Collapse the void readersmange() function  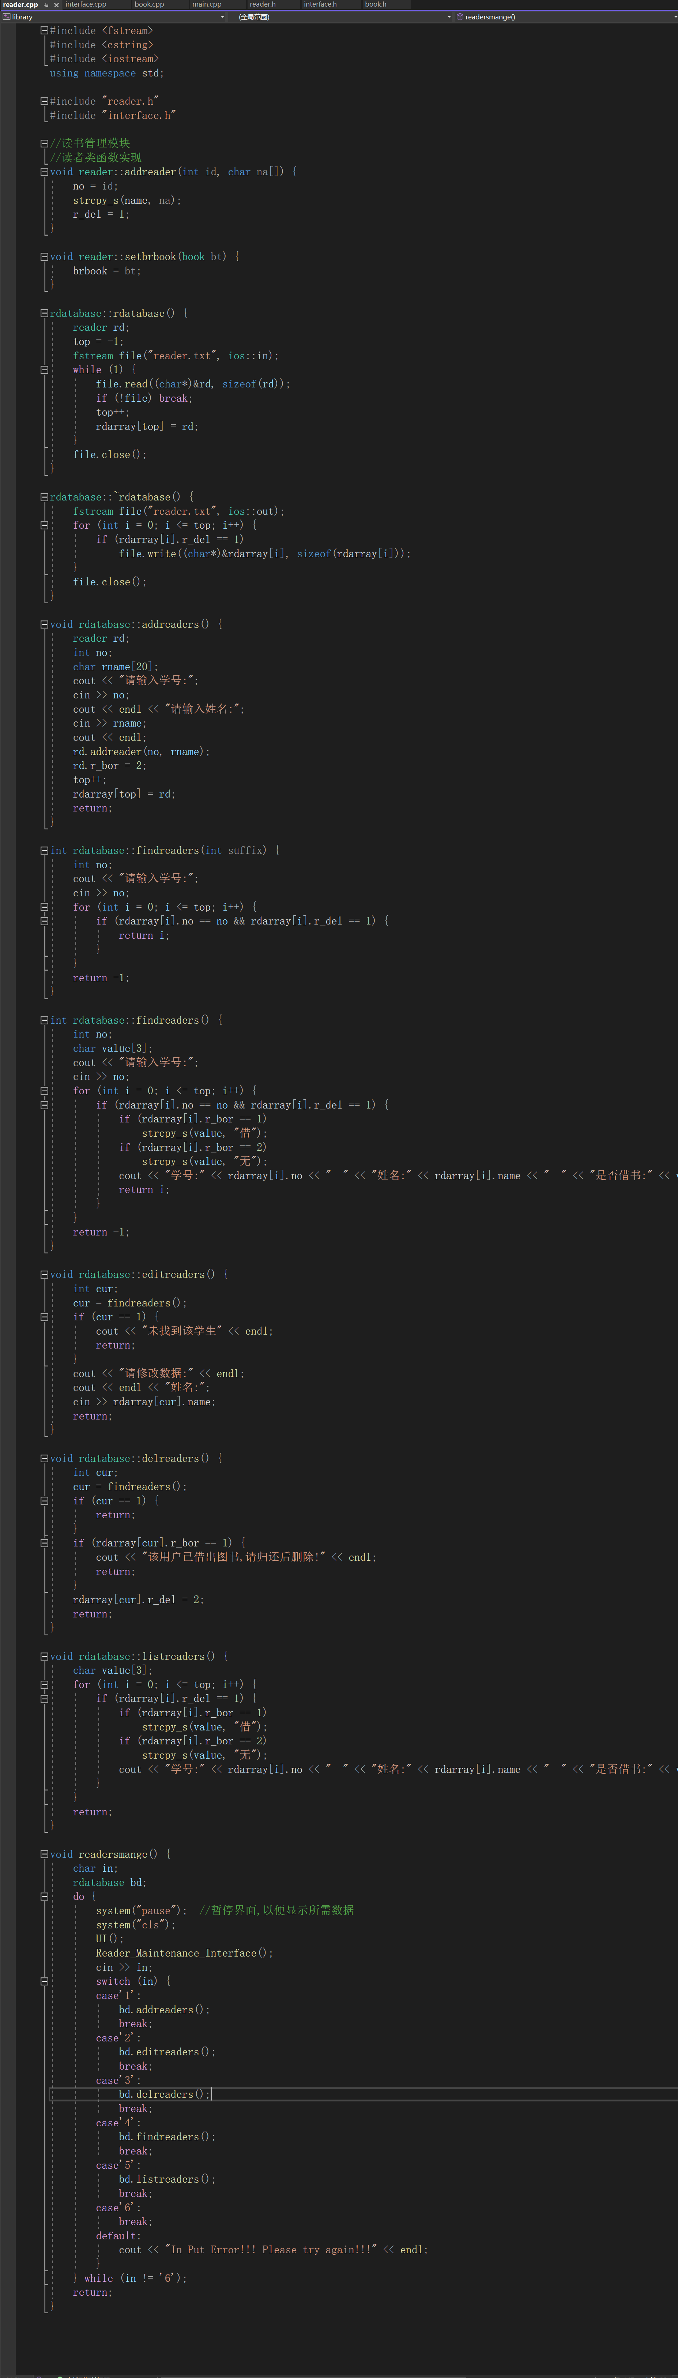point(44,1854)
